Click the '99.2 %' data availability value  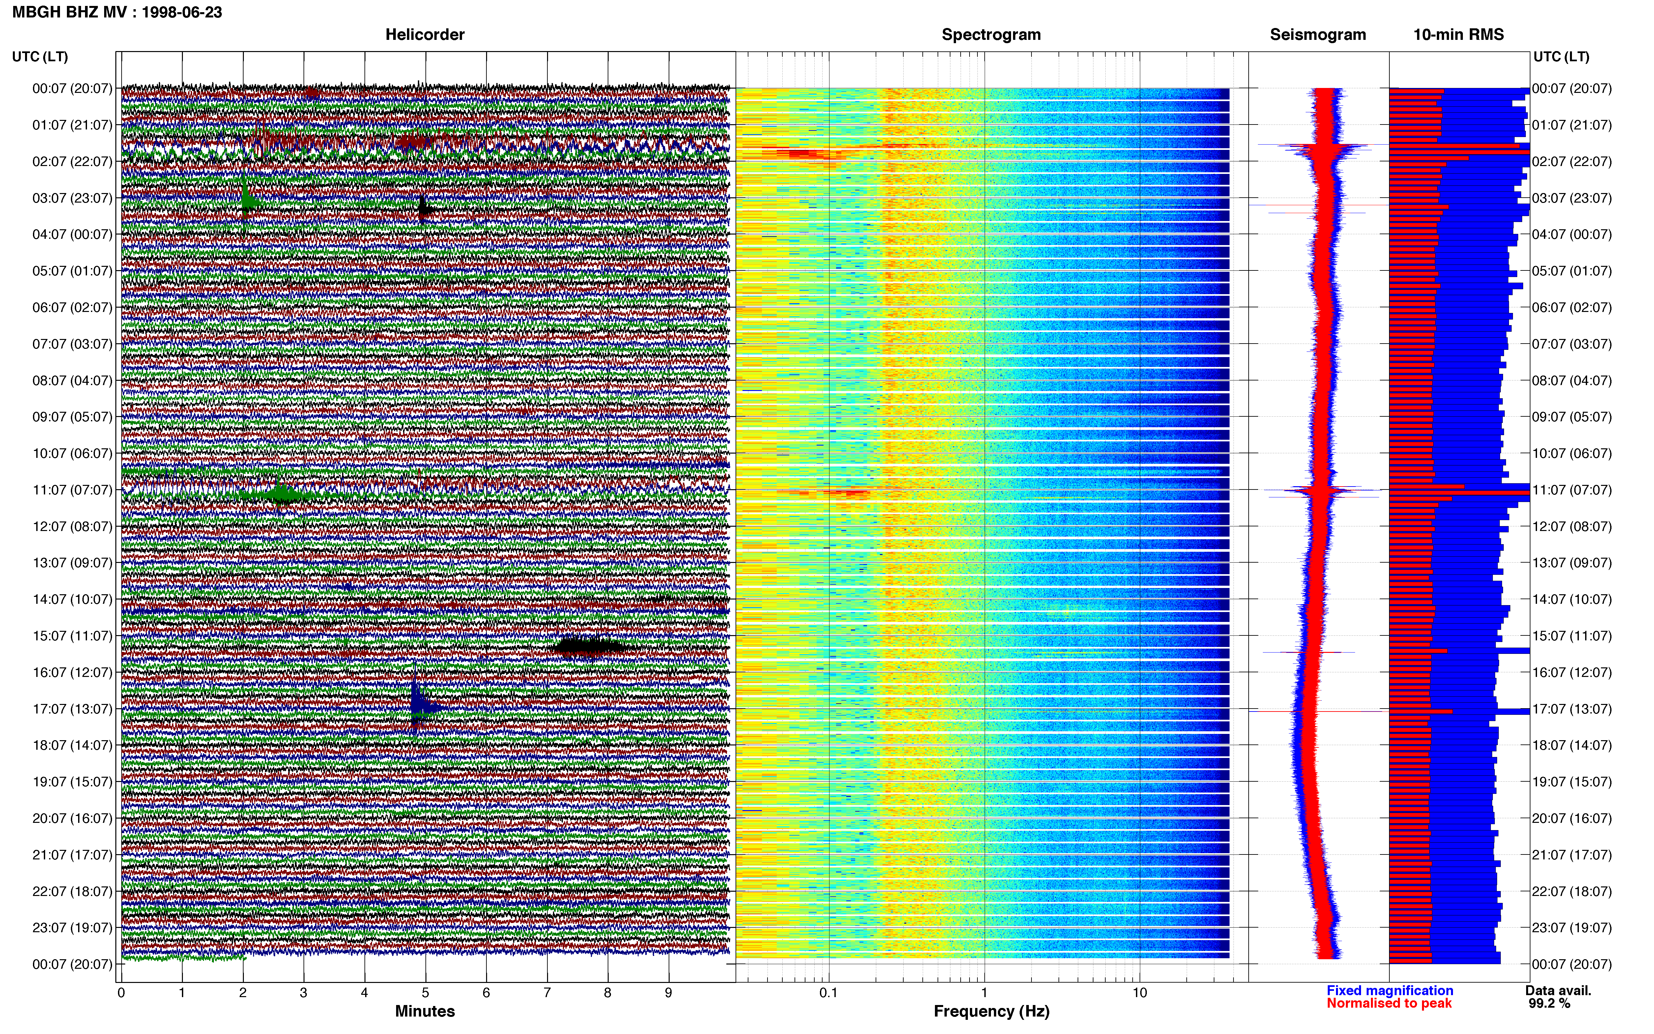click(1549, 1003)
